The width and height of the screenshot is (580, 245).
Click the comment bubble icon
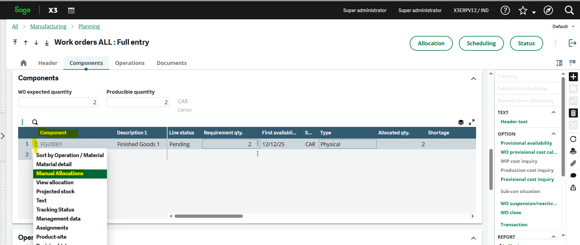[573, 176]
